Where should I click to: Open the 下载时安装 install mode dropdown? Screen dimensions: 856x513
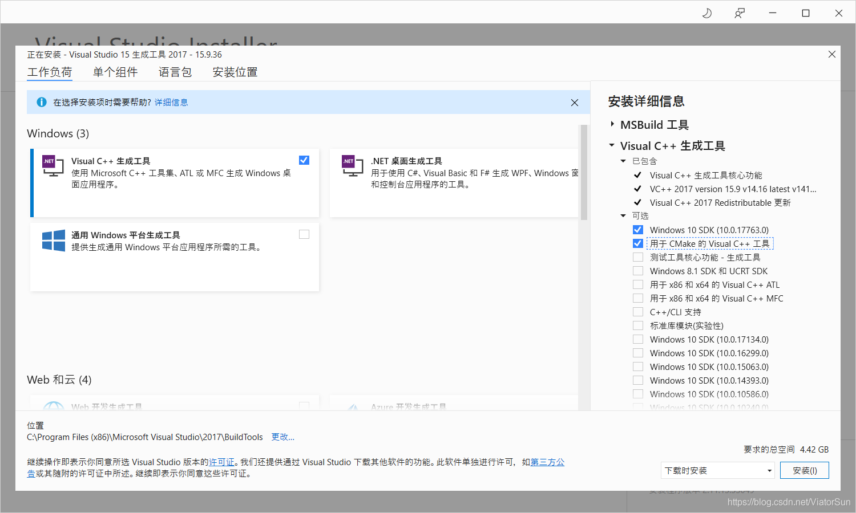pyautogui.click(x=718, y=470)
